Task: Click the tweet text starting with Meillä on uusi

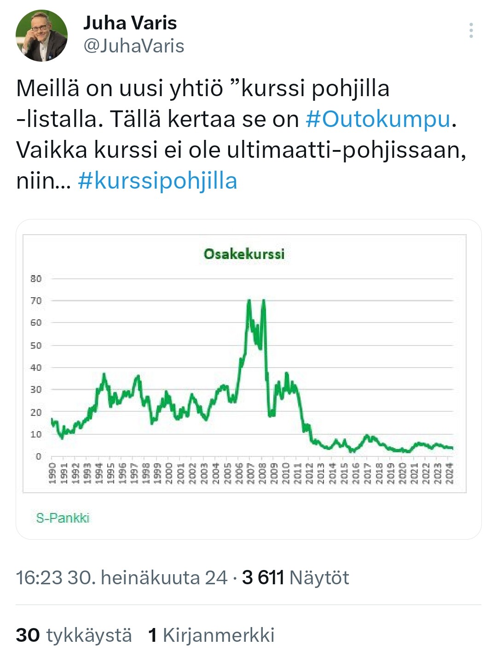Action: tap(241, 134)
